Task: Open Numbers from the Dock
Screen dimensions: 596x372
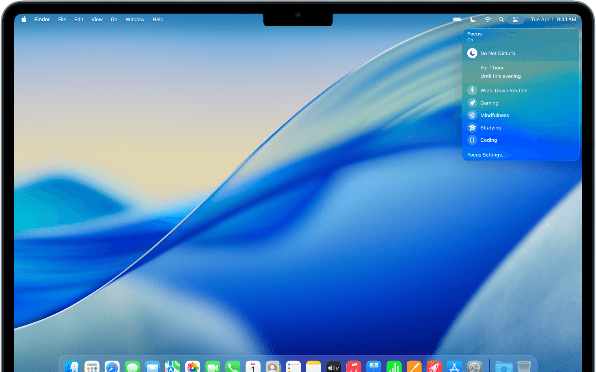Action: [x=394, y=367]
